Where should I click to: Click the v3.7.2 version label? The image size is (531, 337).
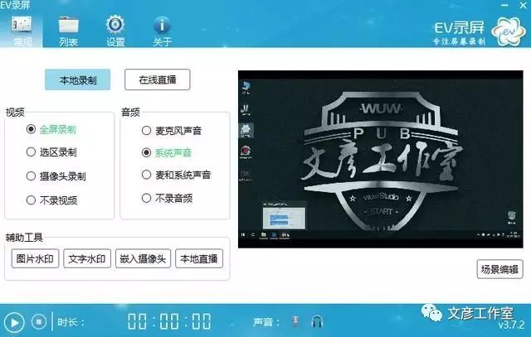click(511, 325)
